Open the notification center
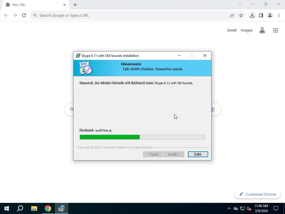Image resolution: width=285 pixels, height=214 pixels. click(276, 208)
